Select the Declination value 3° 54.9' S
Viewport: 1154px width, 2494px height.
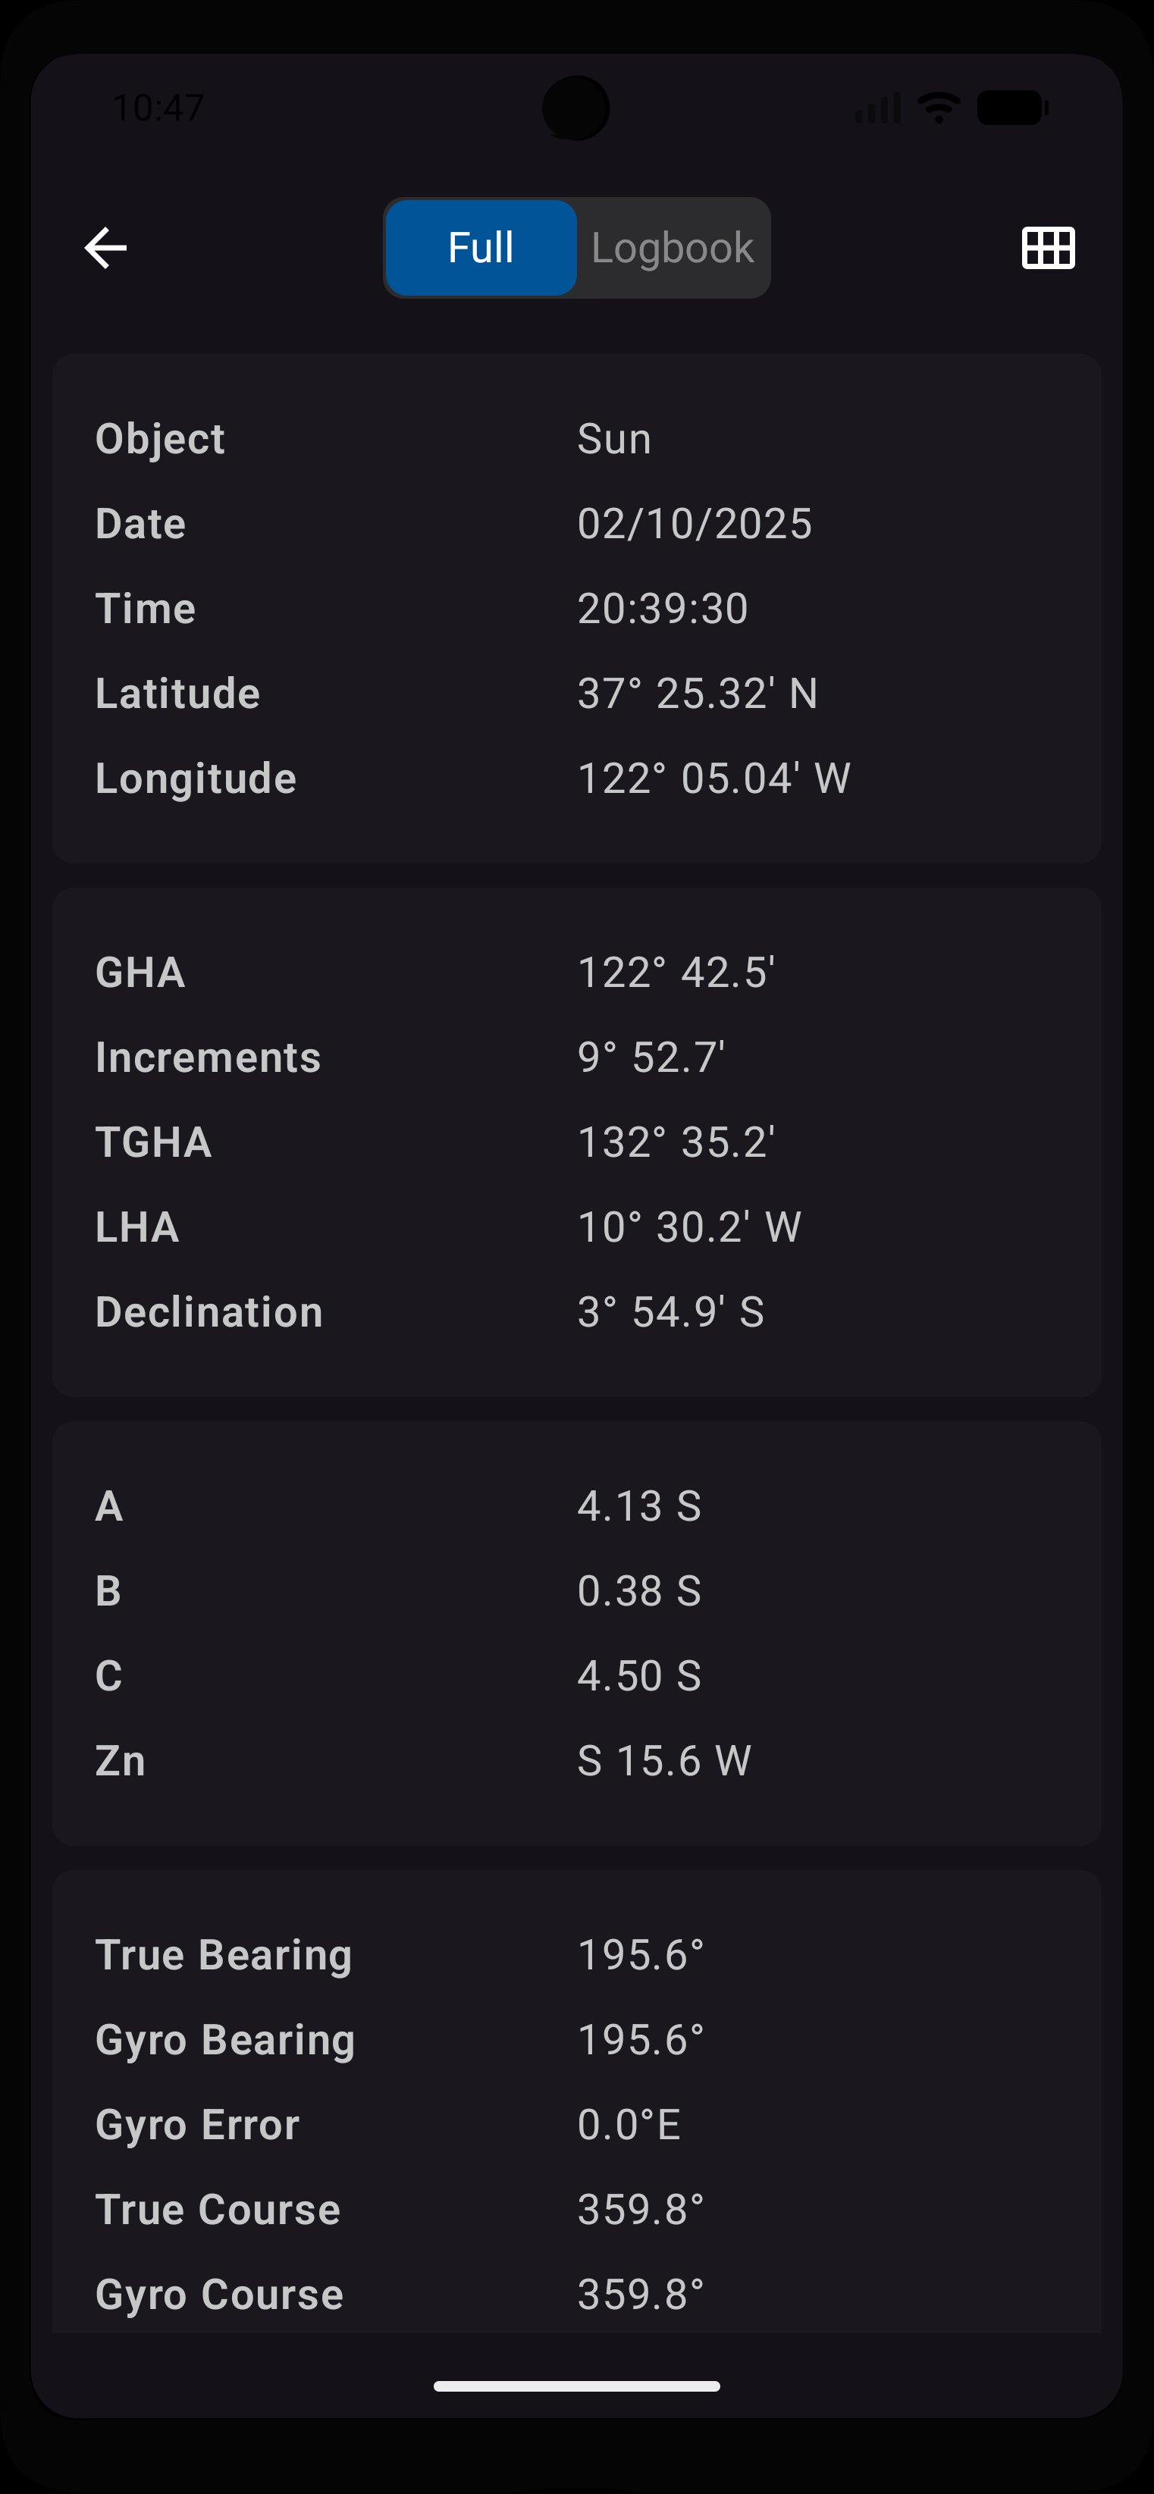671,1313
